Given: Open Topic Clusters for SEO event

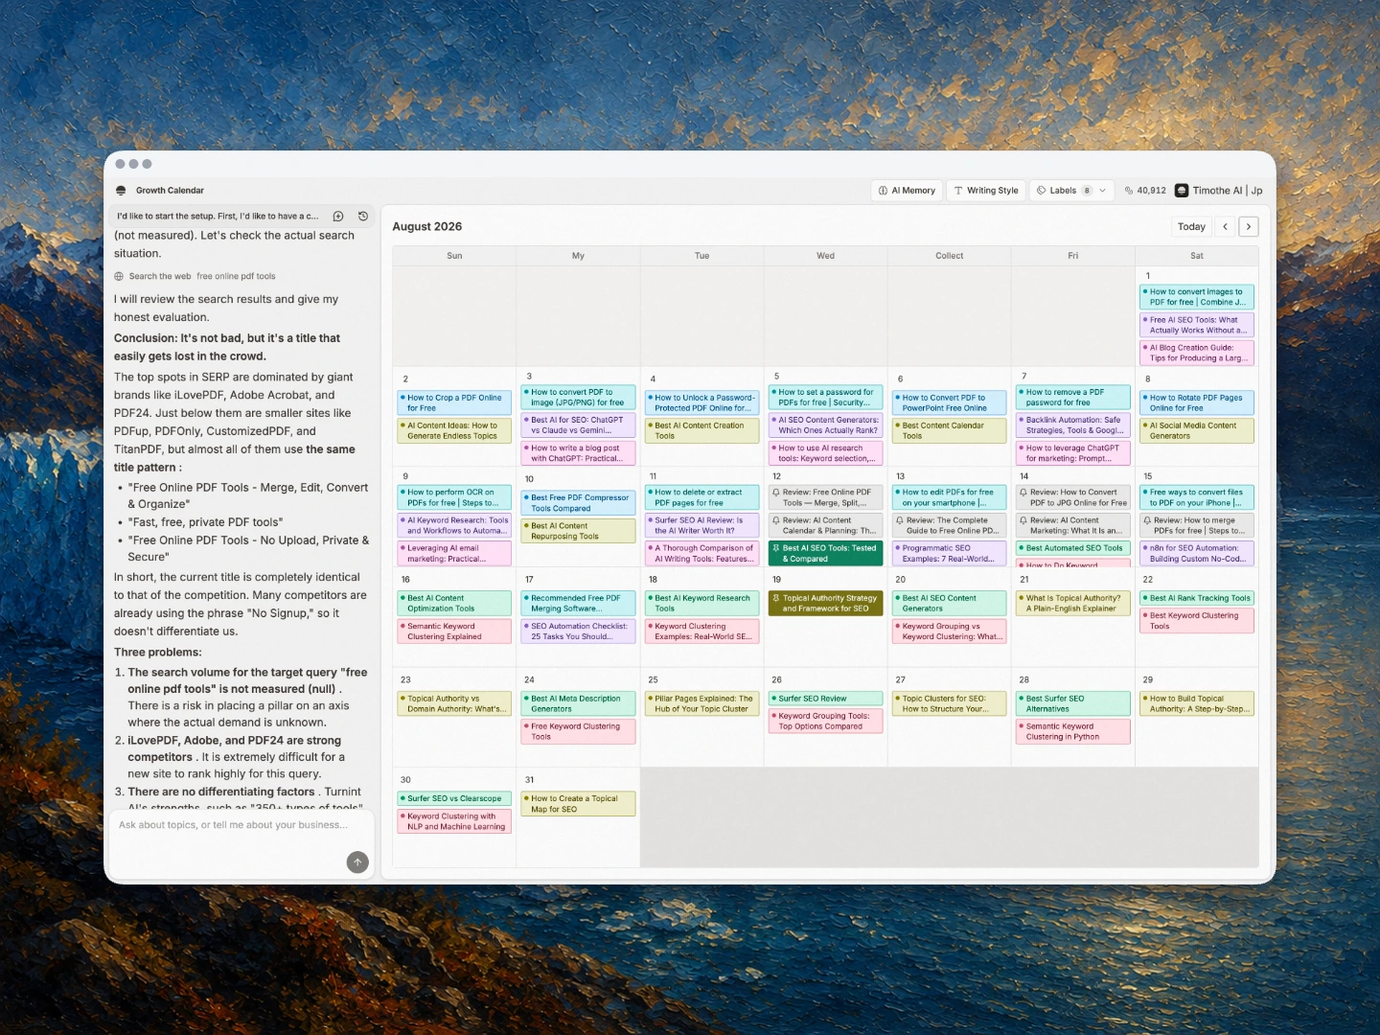Looking at the screenshot, I should pyautogui.click(x=949, y=703).
